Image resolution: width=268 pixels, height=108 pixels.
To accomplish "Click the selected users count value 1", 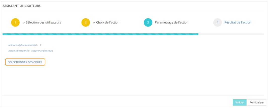I will 40,45.
